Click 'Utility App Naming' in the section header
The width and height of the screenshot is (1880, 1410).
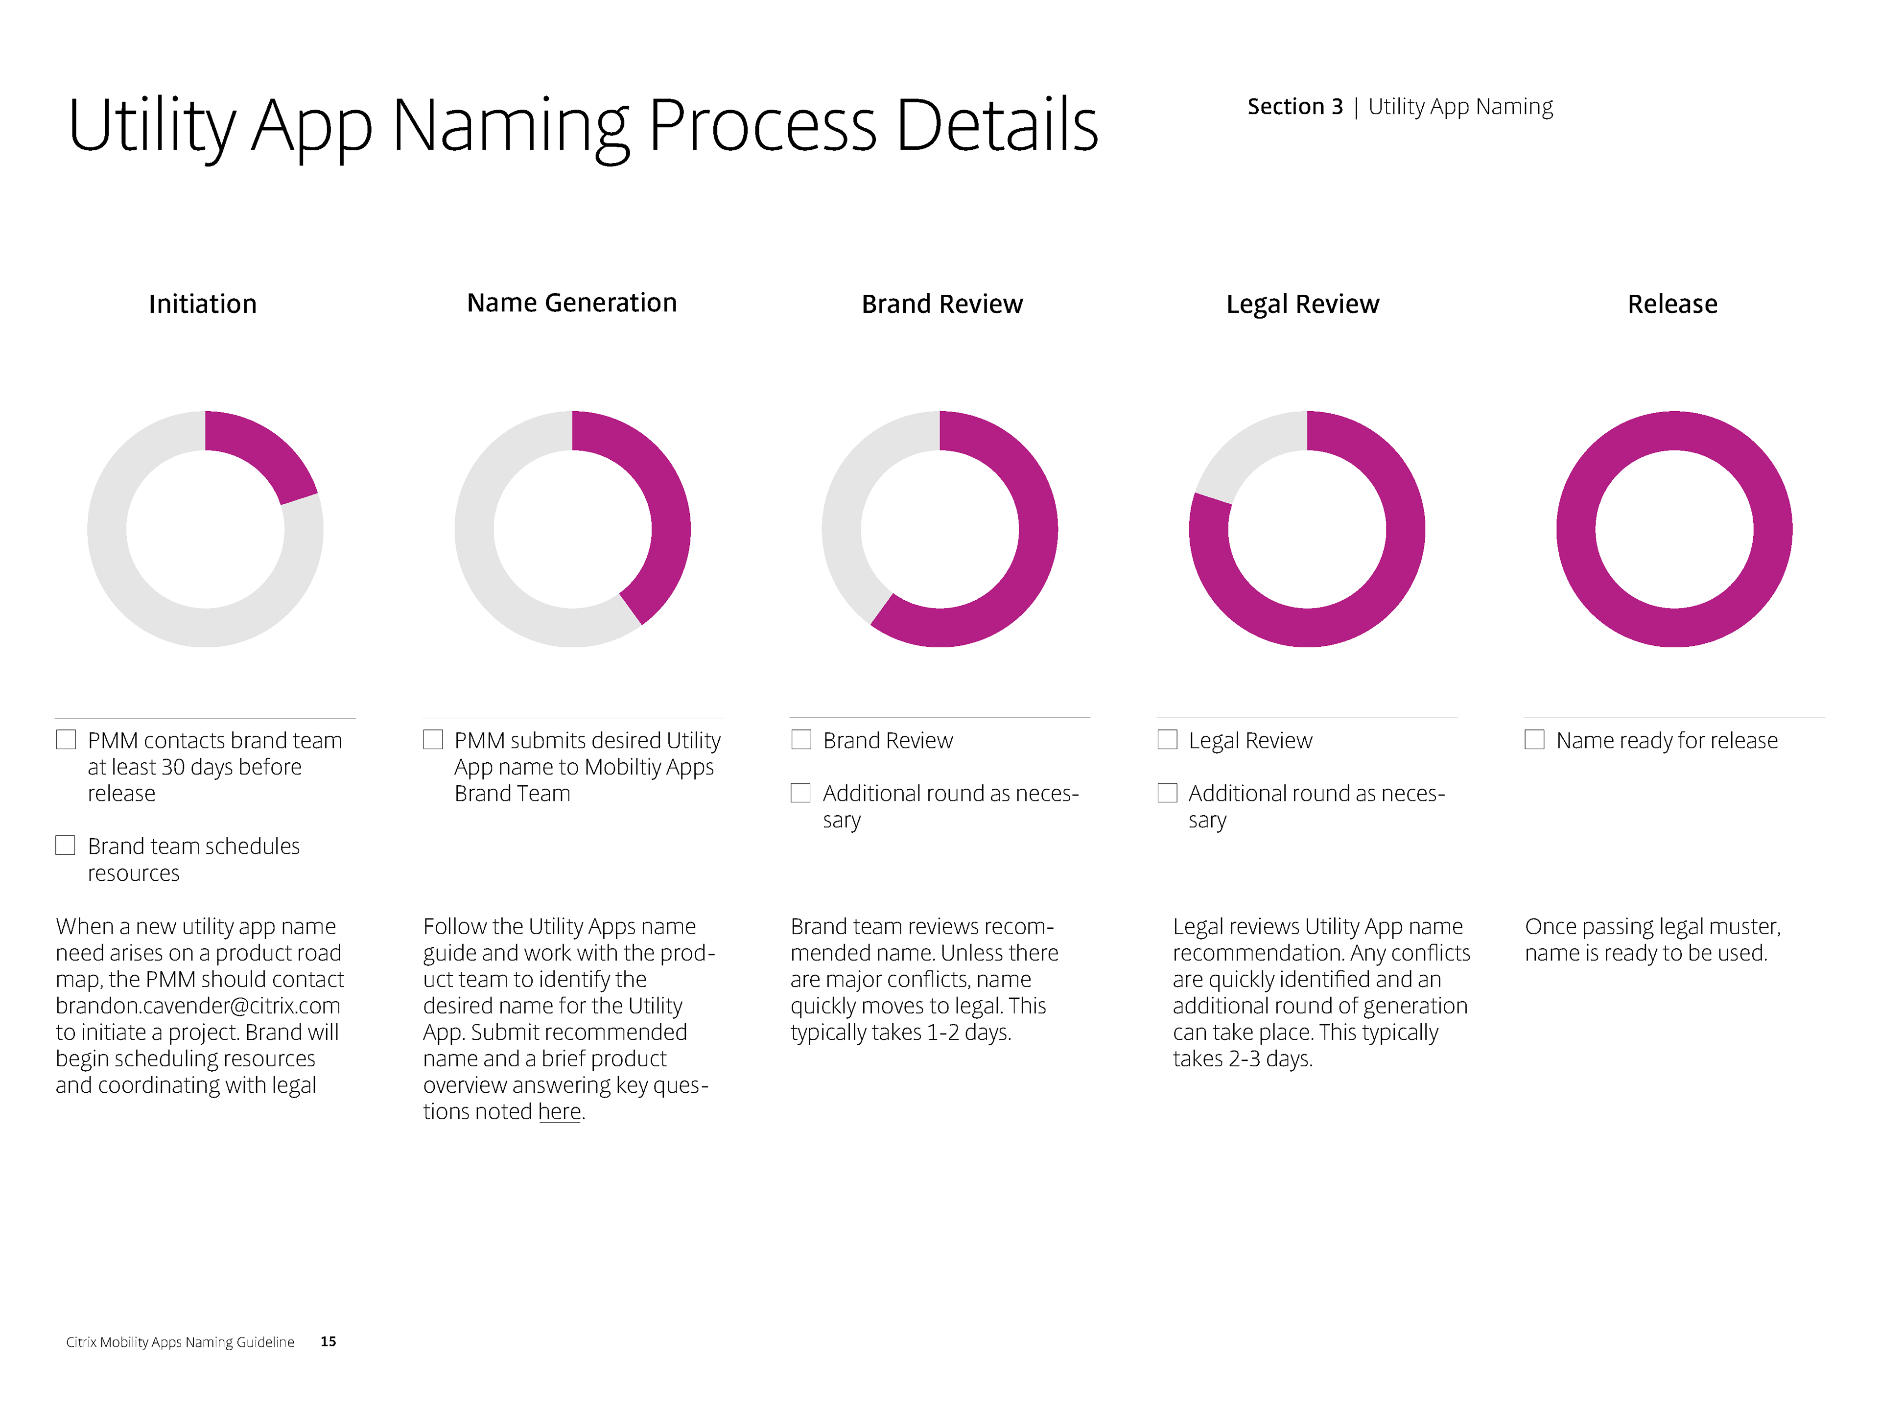click(x=1460, y=107)
